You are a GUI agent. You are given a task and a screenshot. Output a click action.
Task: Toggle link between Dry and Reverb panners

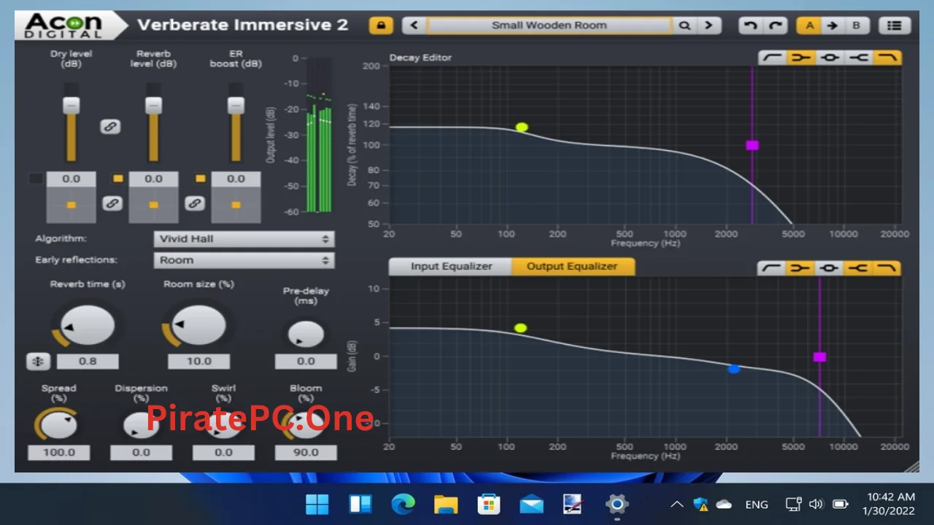pos(112,203)
